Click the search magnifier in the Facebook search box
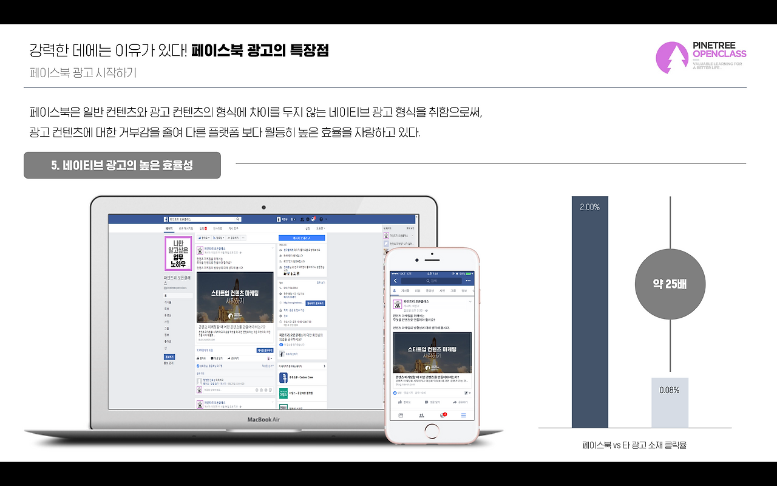This screenshot has height=486, width=777. pos(239,218)
